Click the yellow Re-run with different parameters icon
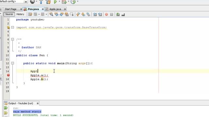Viewport: 209px width, 117px height. coord(6,113)
